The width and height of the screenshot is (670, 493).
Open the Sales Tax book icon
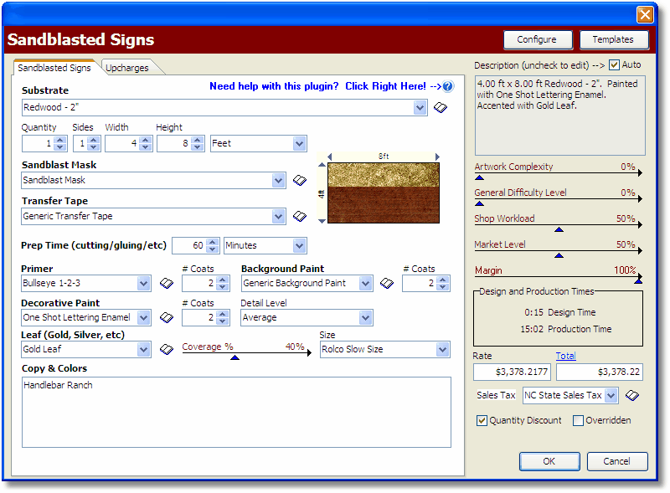[632, 395]
